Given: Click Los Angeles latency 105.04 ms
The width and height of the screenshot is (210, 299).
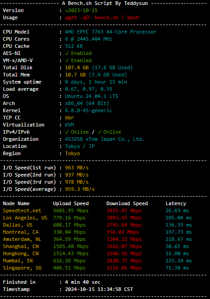Looking at the screenshot, I should tap(179, 218).
